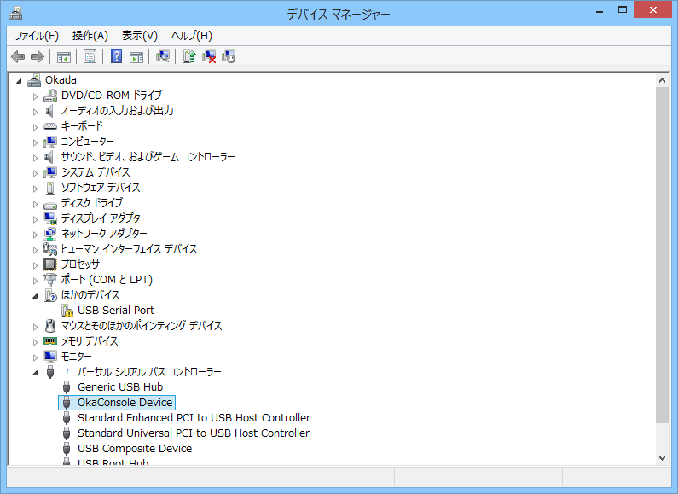
Task: Click the blue Help question mark icon
Action: click(116, 56)
